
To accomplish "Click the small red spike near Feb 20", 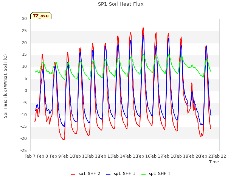I will (192, 83).
